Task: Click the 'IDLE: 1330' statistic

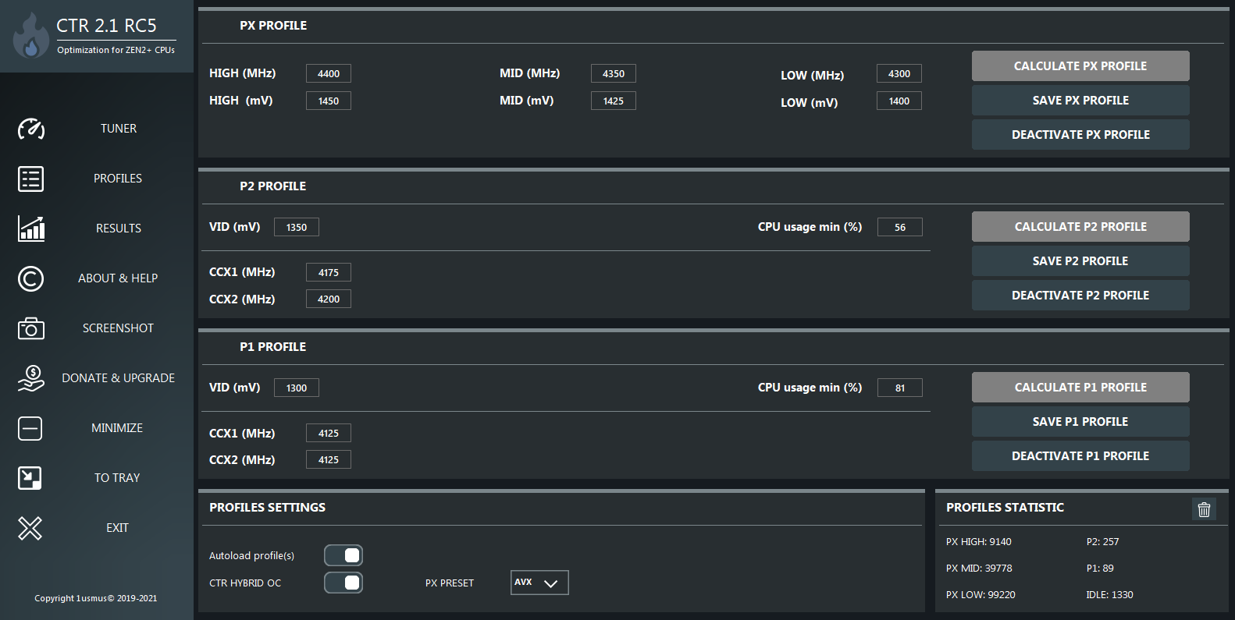Action: 1109,595
